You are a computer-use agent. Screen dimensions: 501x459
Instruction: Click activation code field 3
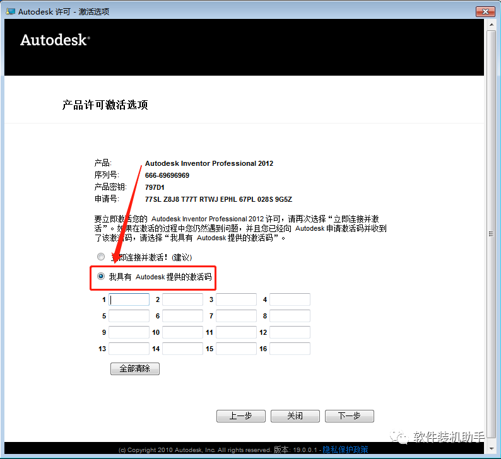coord(237,299)
